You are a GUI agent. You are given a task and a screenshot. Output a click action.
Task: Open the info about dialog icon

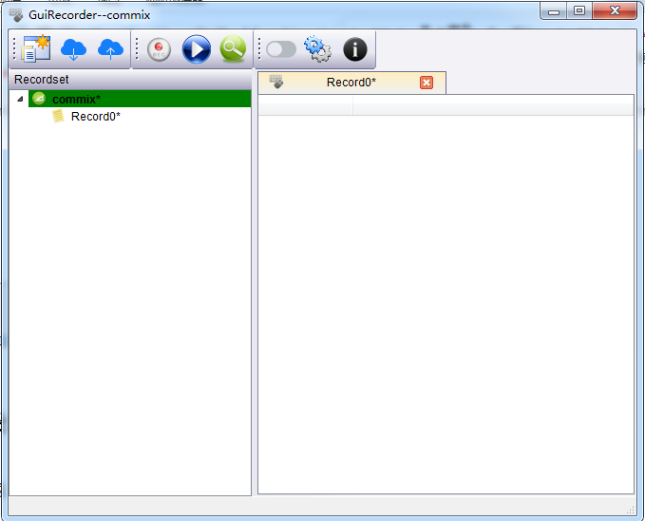(x=355, y=49)
